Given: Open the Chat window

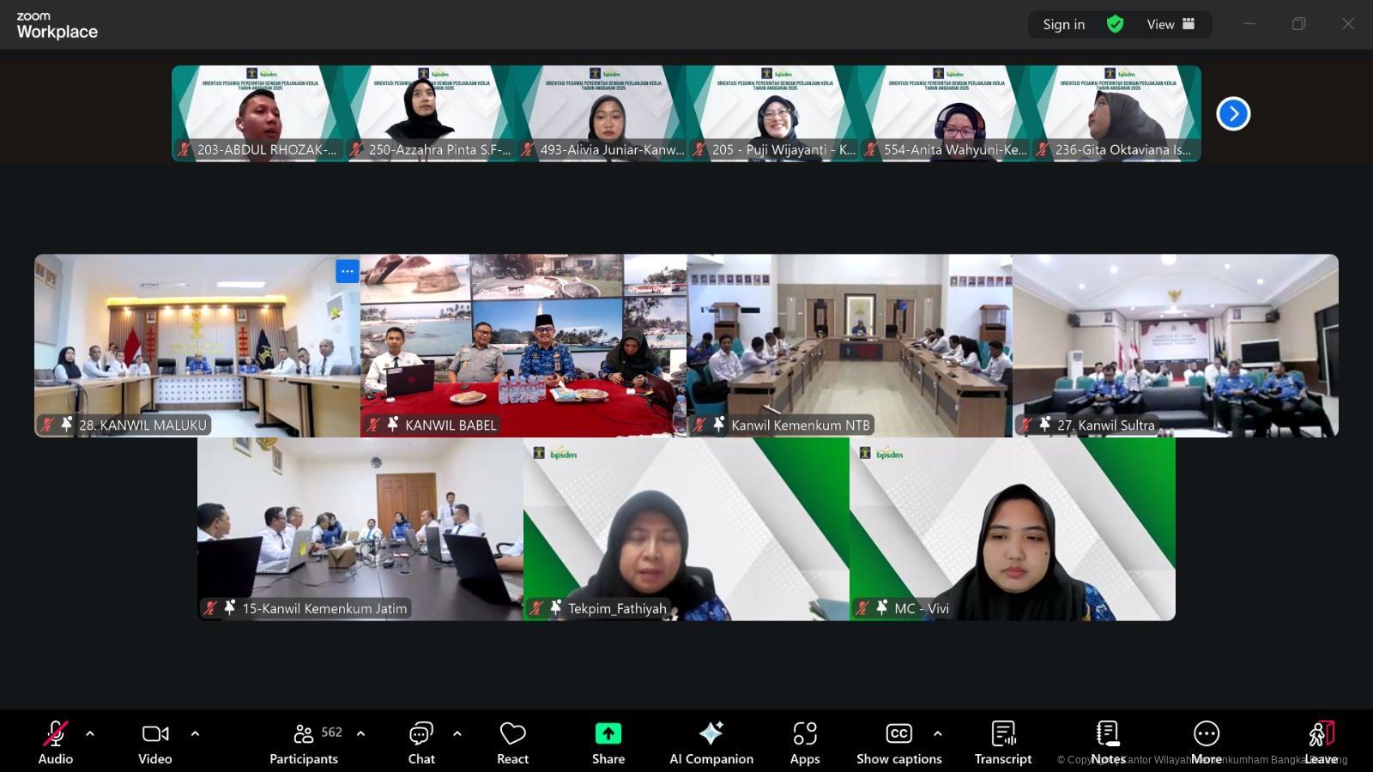Looking at the screenshot, I should [421, 743].
